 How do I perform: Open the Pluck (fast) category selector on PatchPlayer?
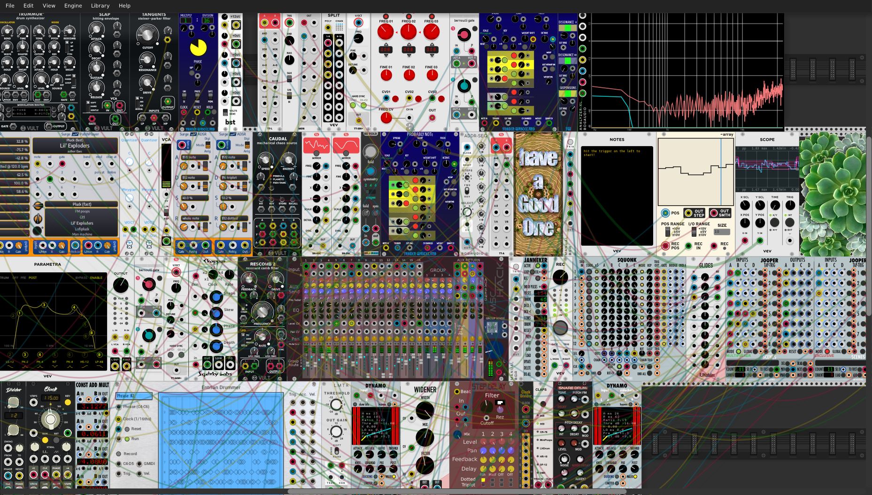(82, 204)
